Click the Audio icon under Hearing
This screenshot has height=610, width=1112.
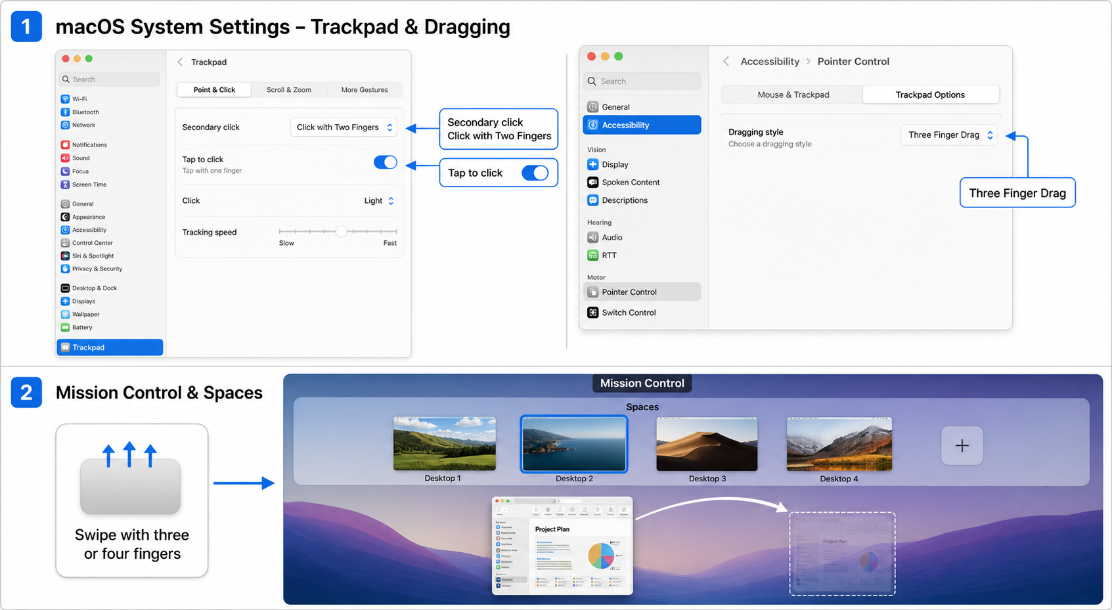click(x=592, y=238)
